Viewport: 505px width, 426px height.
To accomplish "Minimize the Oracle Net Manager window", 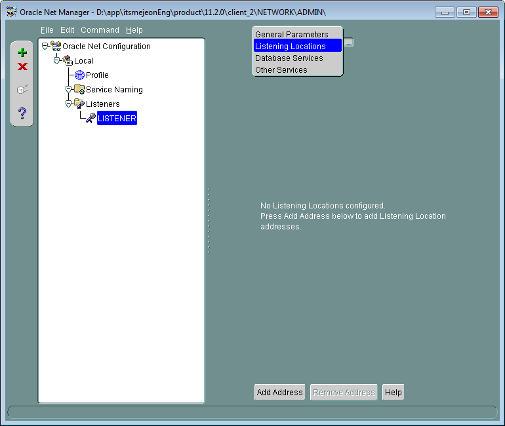I will tap(445, 12).
